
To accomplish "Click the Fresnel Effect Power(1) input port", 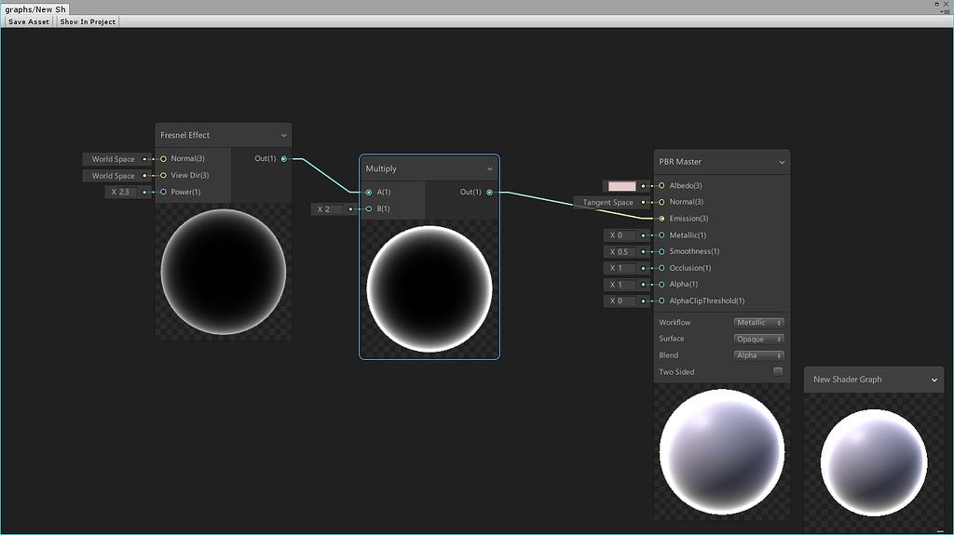I will click(x=163, y=193).
